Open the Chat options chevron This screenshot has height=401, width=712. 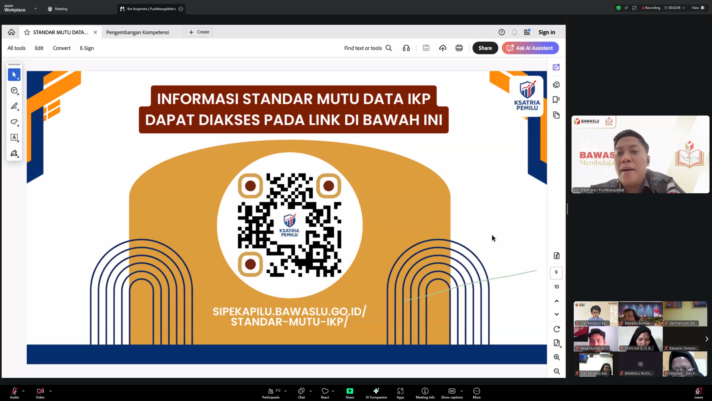point(311,390)
